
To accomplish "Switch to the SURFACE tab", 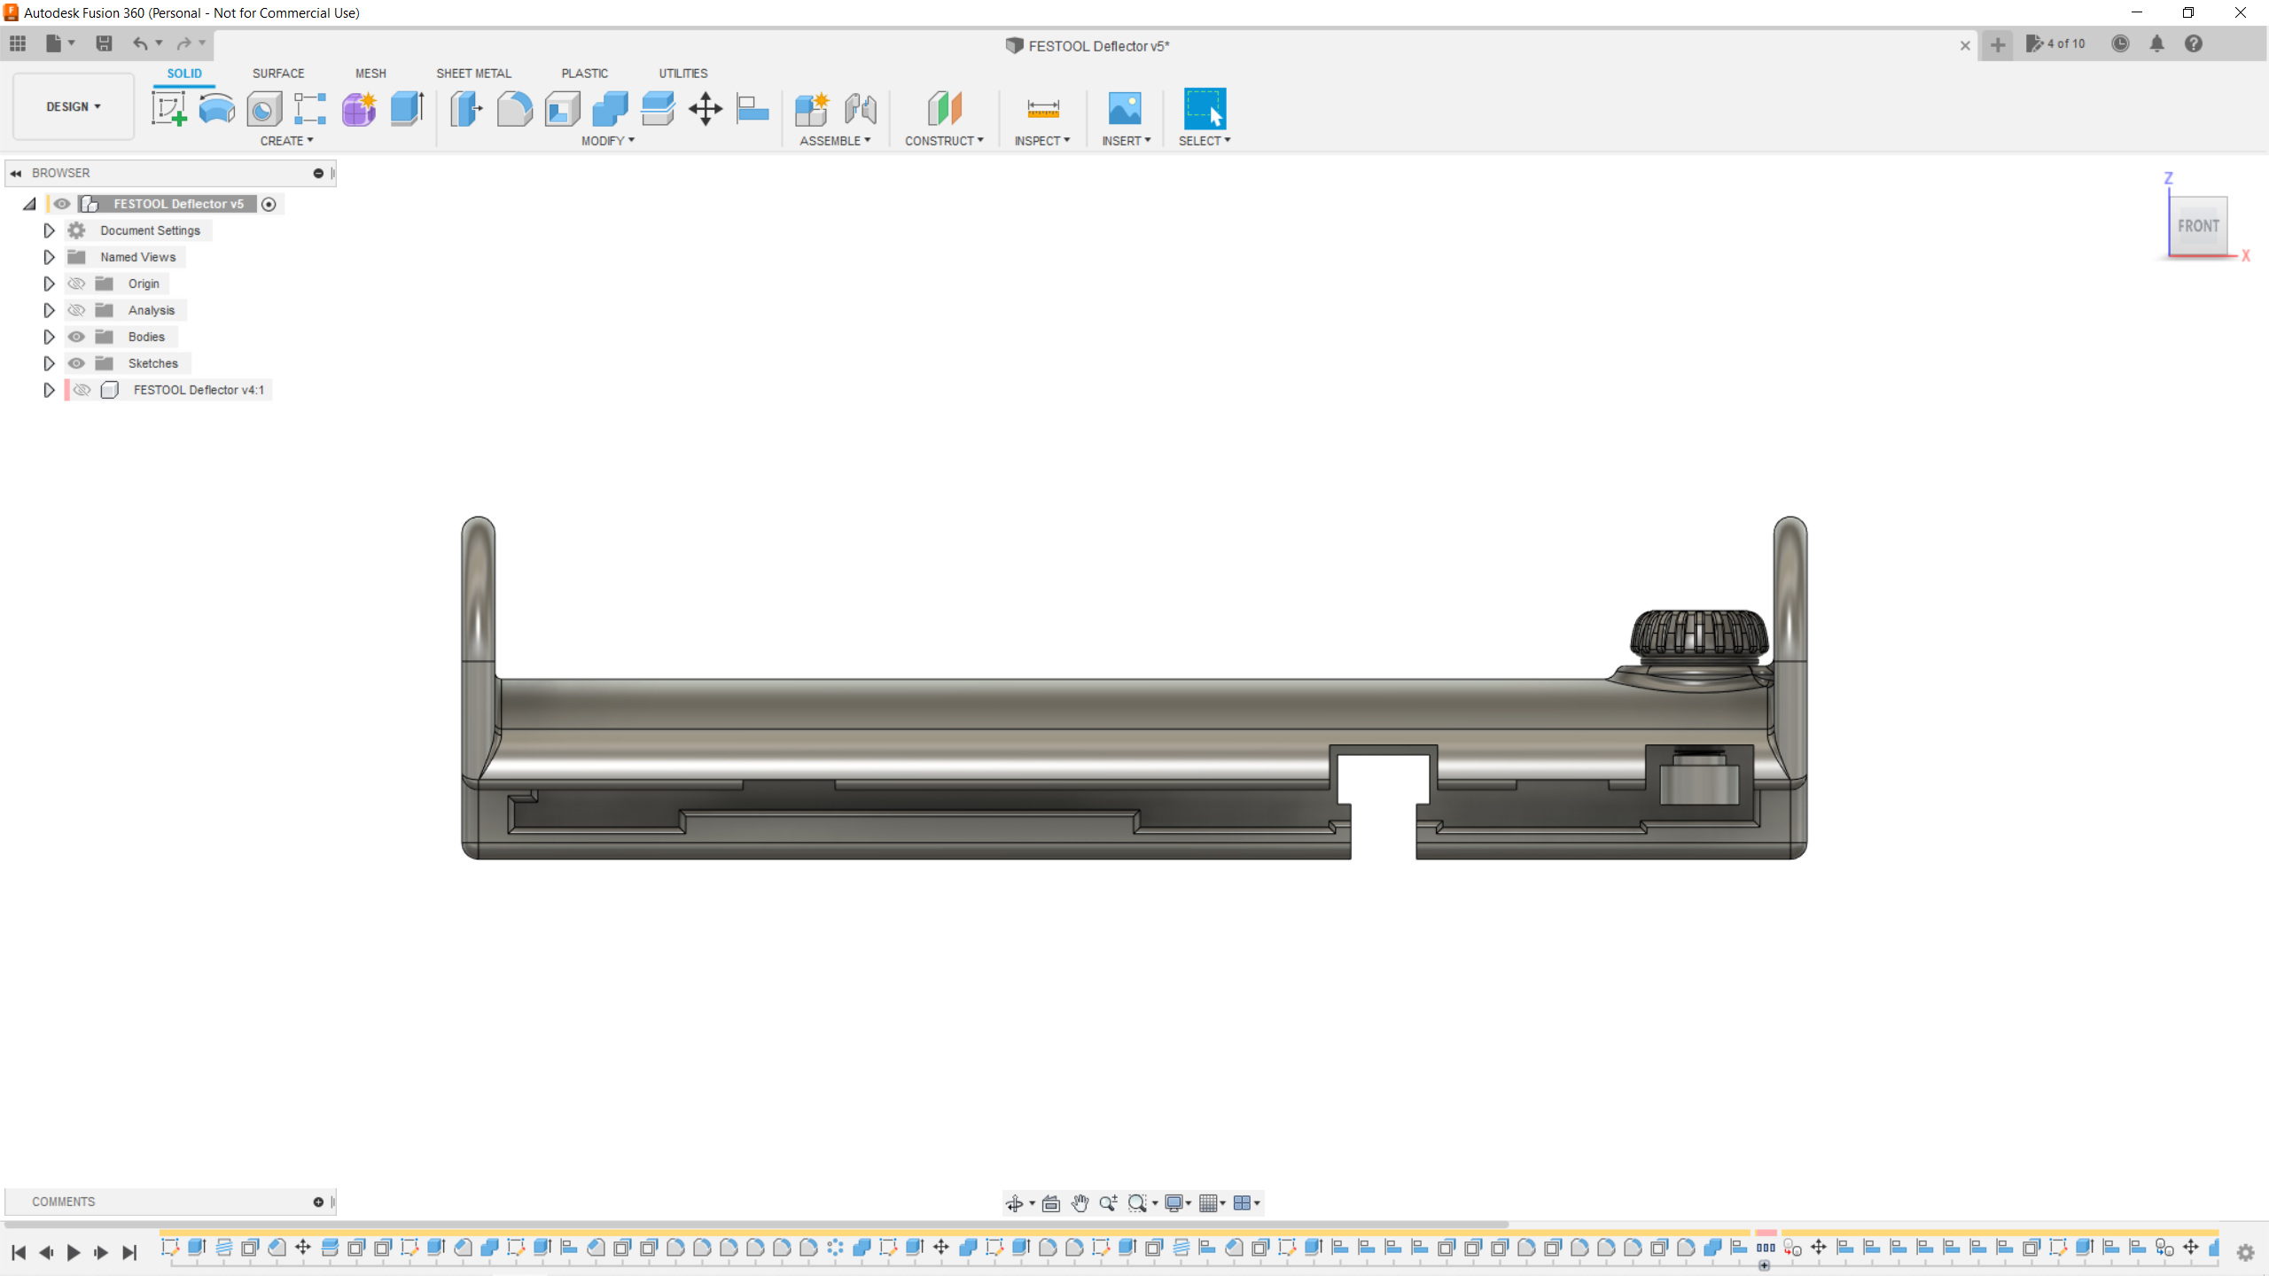I will click(277, 74).
